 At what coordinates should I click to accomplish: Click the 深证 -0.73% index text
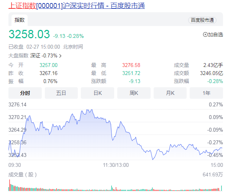point(44,55)
